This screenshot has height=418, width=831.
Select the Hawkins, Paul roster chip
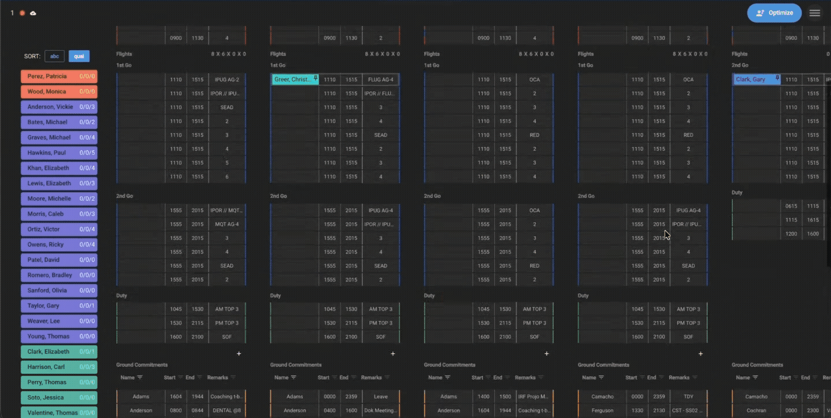pos(59,153)
